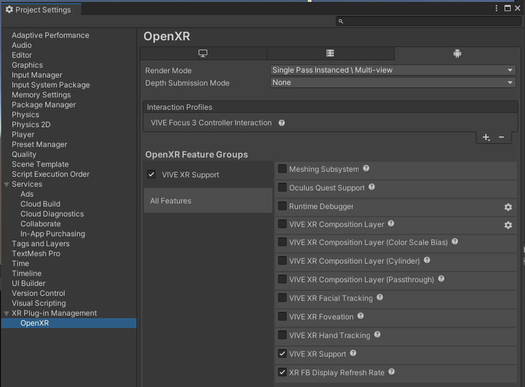The image size is (525, 387).
Task: Open help for VIVE Focus 3 Controller Interaction
Action: pyautogui.click(x=282, y=123)
